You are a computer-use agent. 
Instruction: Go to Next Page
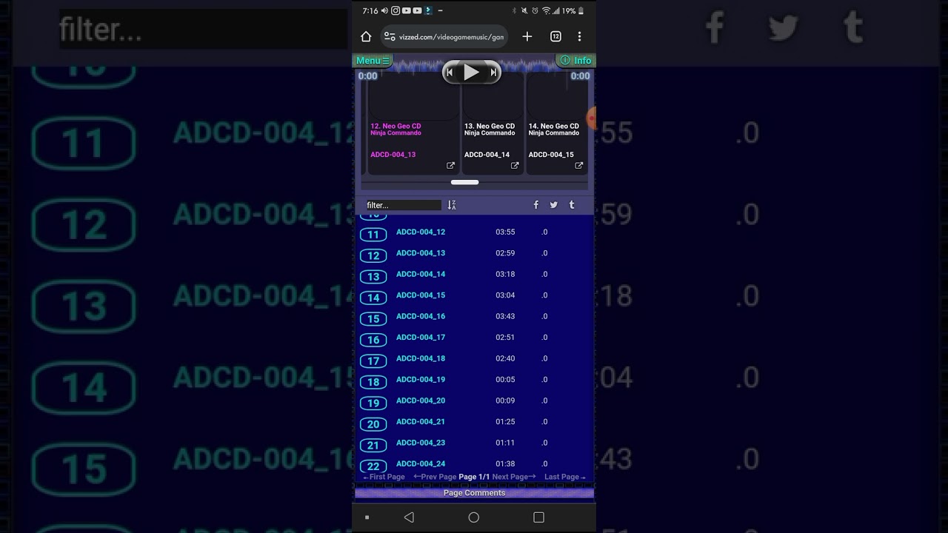click(514, 477)
